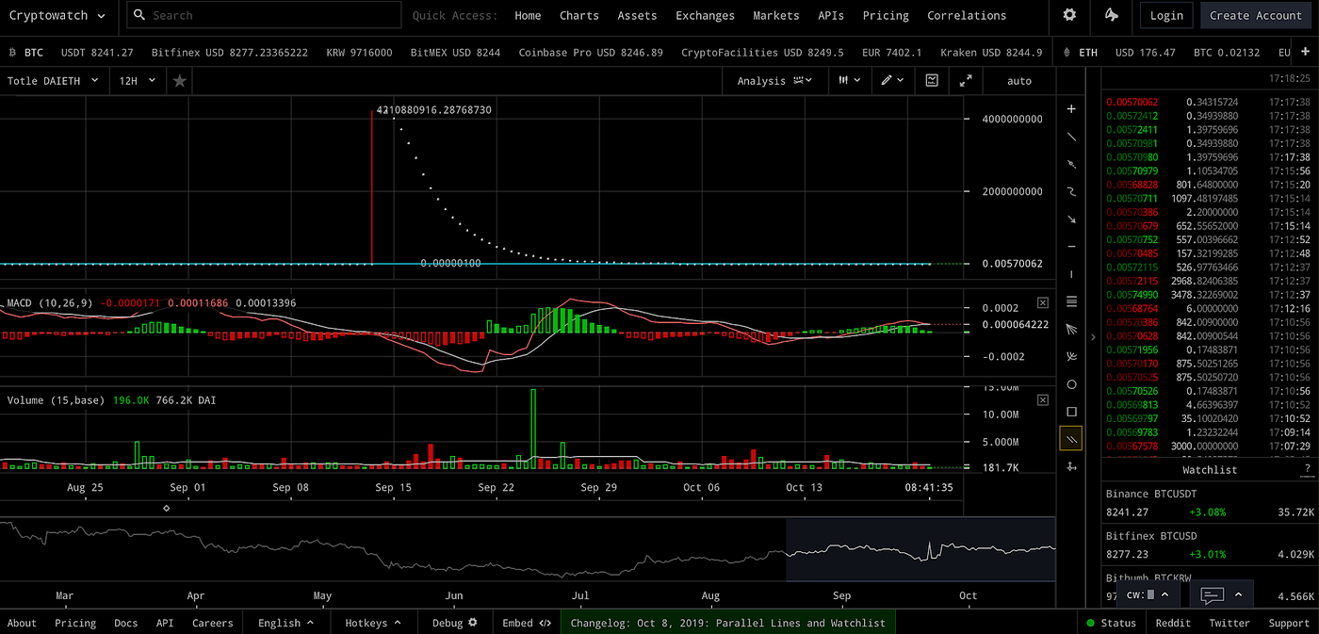Close the Volume indicator panel
Screen dimensions: 1319x634
pyautogui.click(x=1043, y=400)
